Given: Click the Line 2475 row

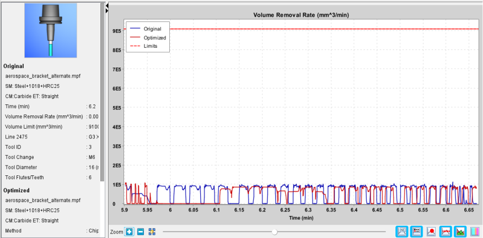Looking at the screenshot, I should click(52, 137).
